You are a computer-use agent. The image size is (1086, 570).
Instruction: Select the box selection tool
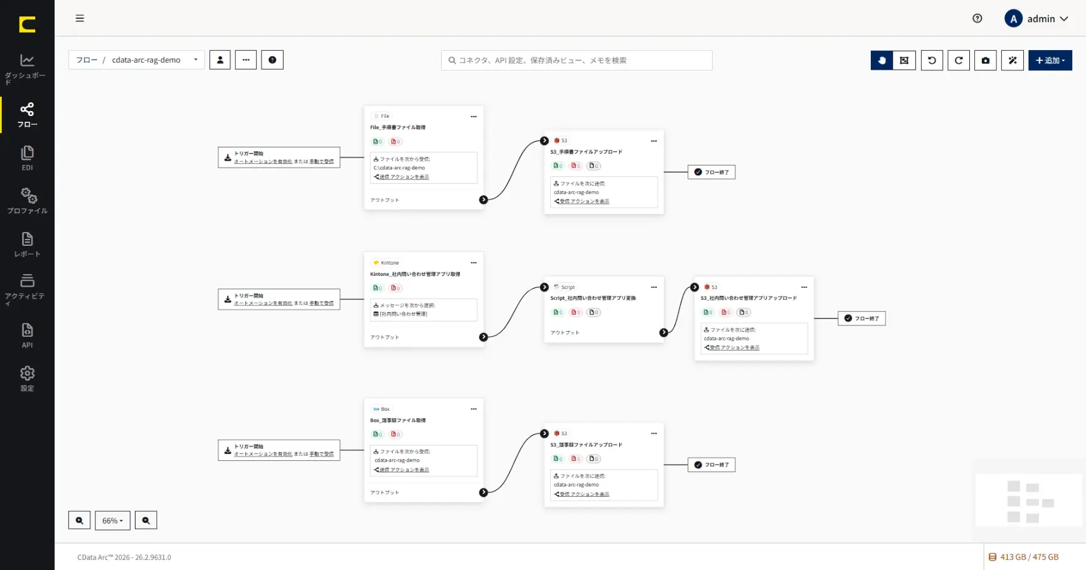(x=904, y=60)
